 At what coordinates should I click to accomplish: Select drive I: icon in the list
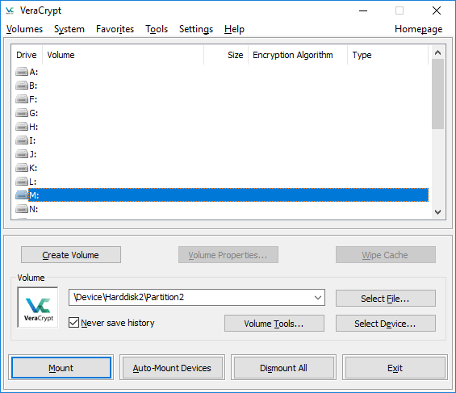[x=22, y=140]
